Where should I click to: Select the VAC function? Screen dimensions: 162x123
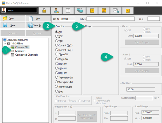coord(57,41)
